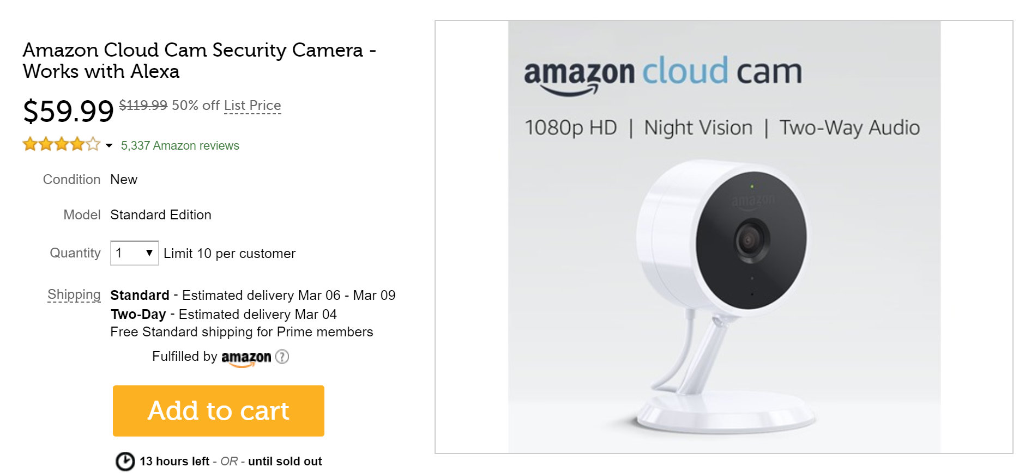Click the first gold star in the rating
The width and height of the screenshot is (1019, 473).
tap(31, 144)
